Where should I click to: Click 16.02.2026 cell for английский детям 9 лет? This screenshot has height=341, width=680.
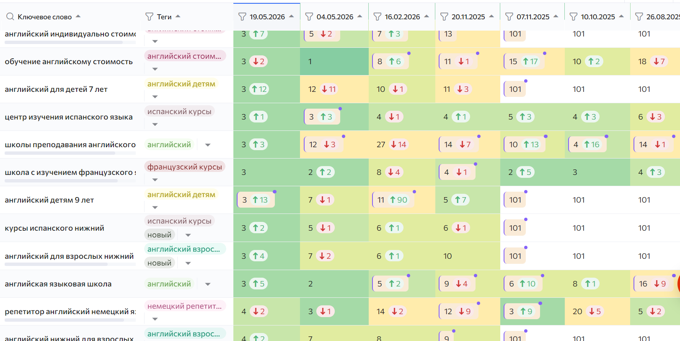pos(402,200)
